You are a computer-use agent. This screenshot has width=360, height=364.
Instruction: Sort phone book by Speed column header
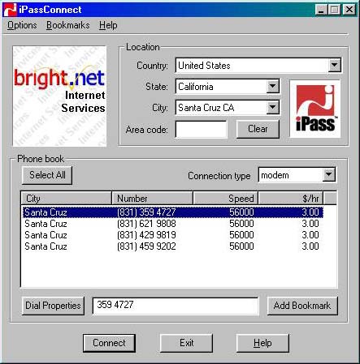(x=225, y=199)
